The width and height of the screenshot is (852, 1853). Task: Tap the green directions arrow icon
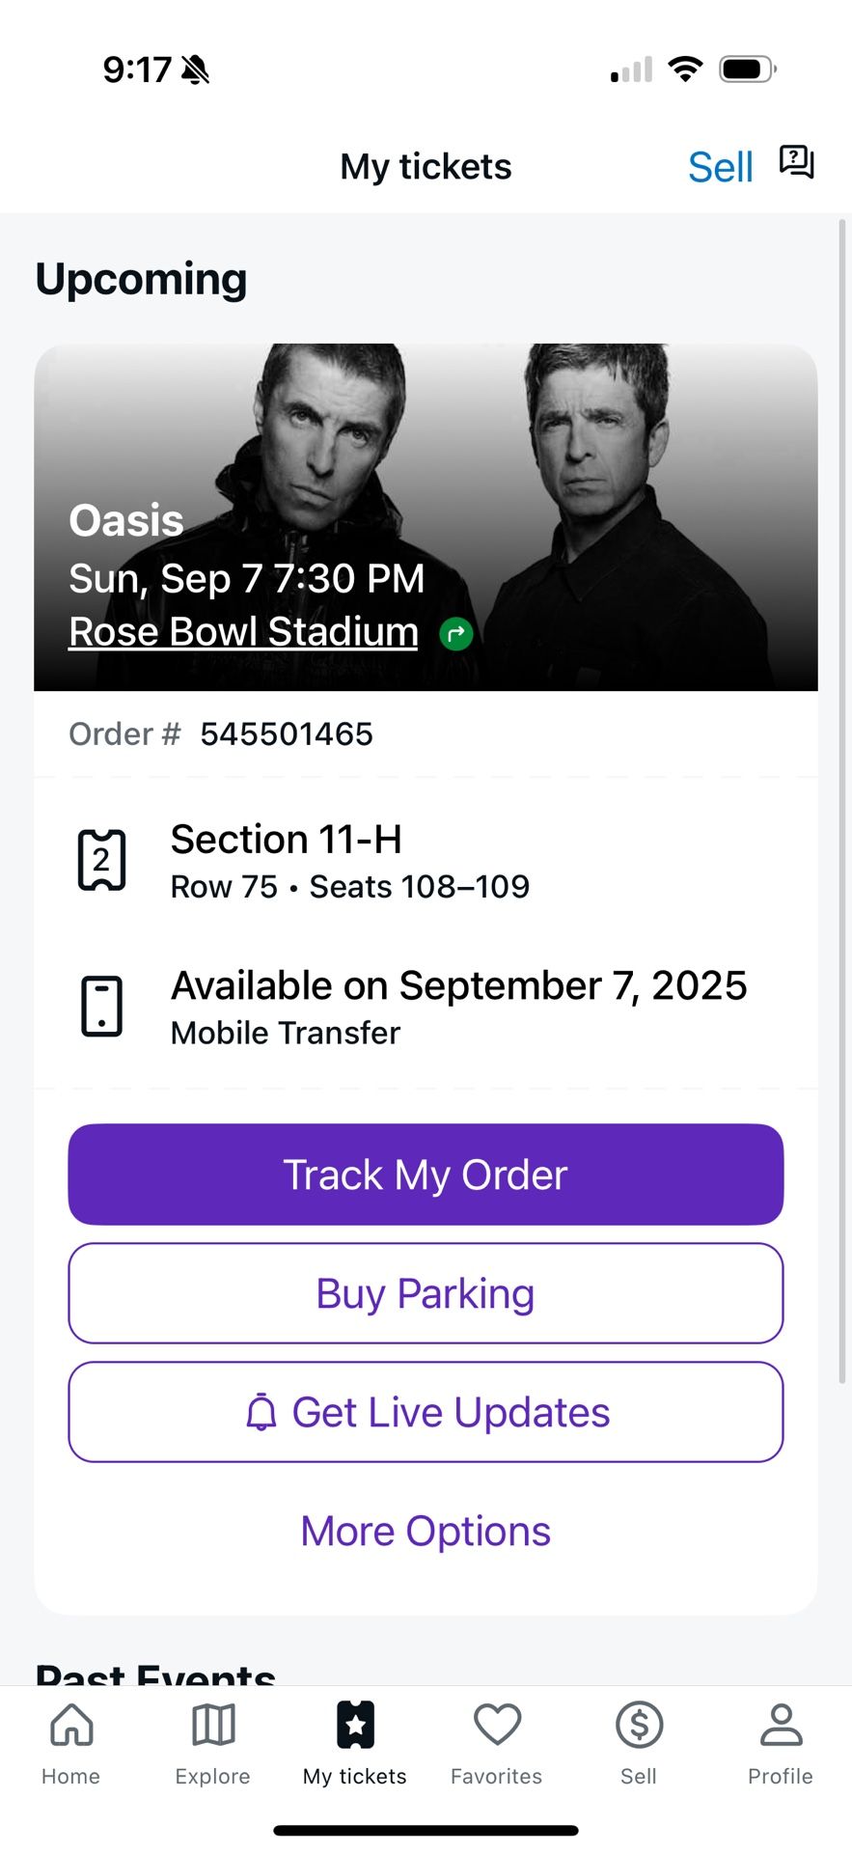pos(455,634)
